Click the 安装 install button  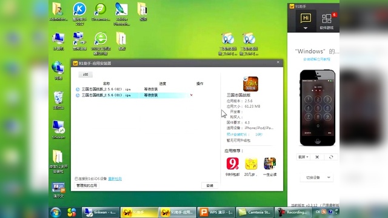210,185
